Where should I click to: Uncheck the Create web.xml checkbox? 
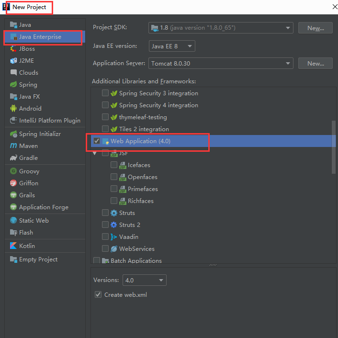(98, 294)
